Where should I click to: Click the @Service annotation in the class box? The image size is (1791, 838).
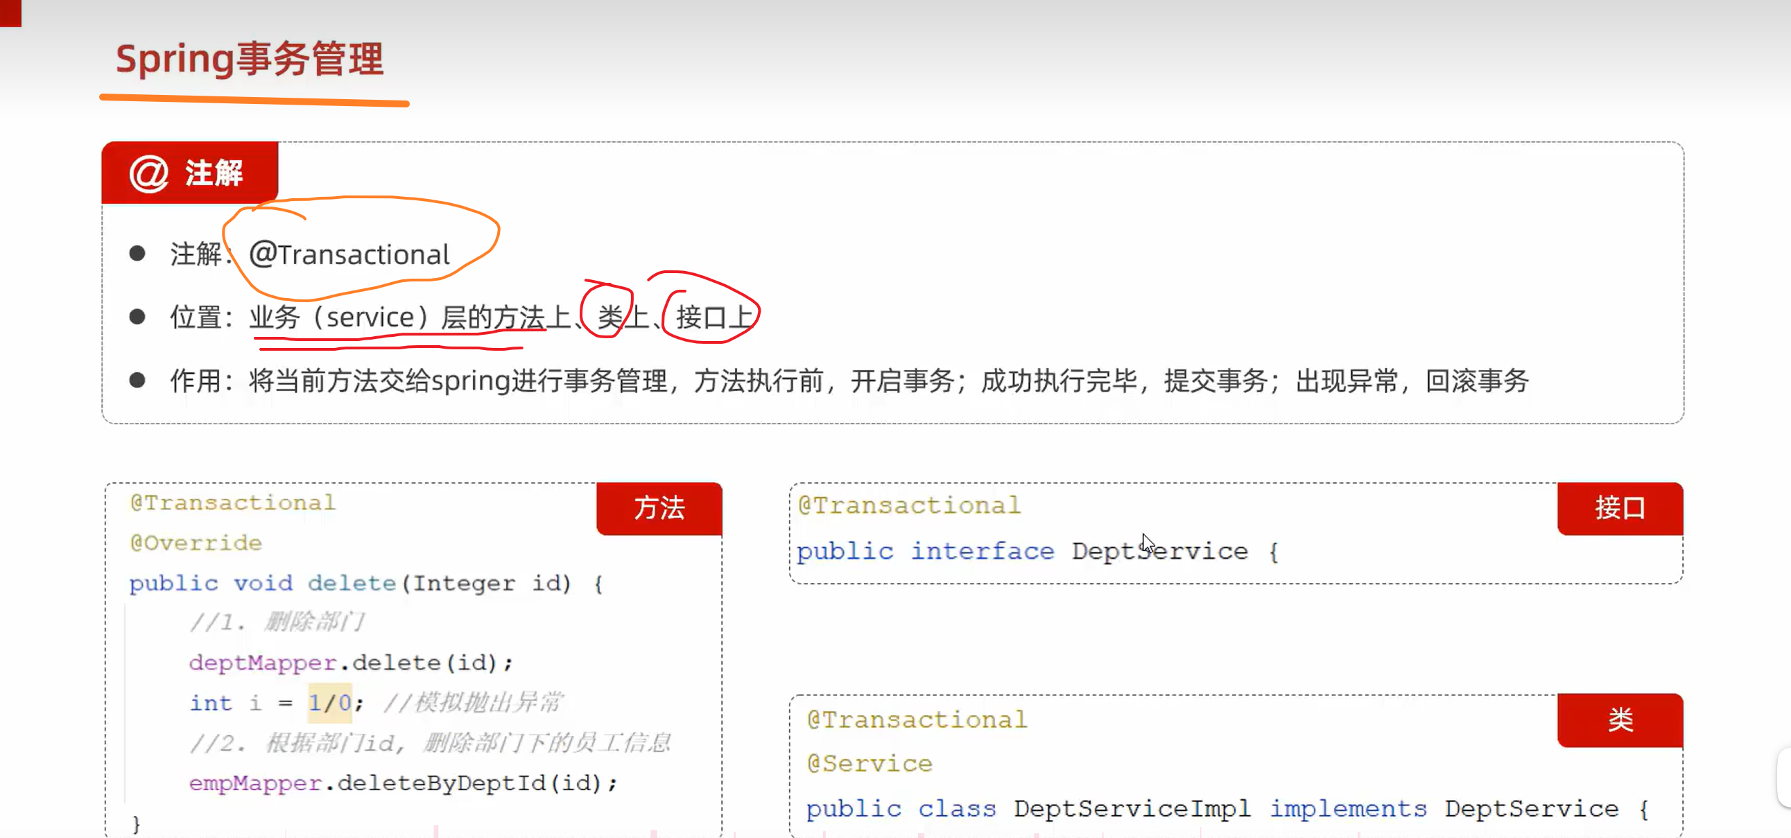[869, 764]
